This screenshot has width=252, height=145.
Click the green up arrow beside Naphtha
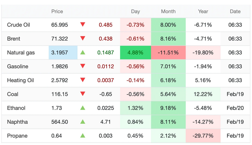(x=82, y=122)
